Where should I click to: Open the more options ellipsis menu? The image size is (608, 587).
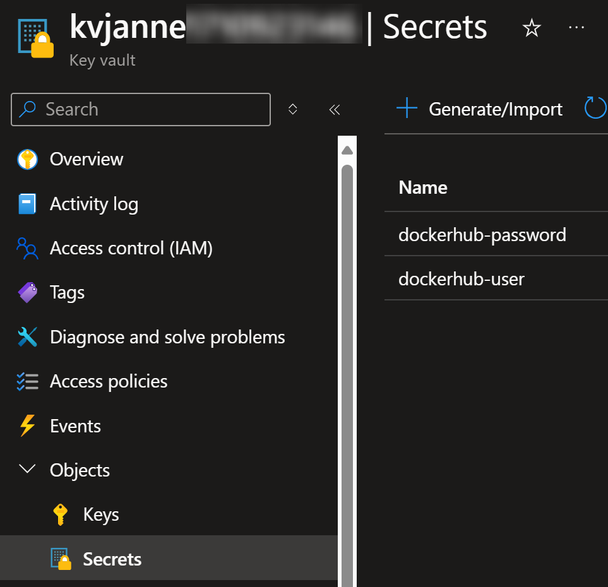576,28
